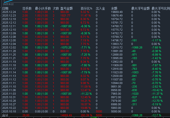Click the 14669.49 total profit cell
Screen dimensions: 170x118
tap(66, 115)
